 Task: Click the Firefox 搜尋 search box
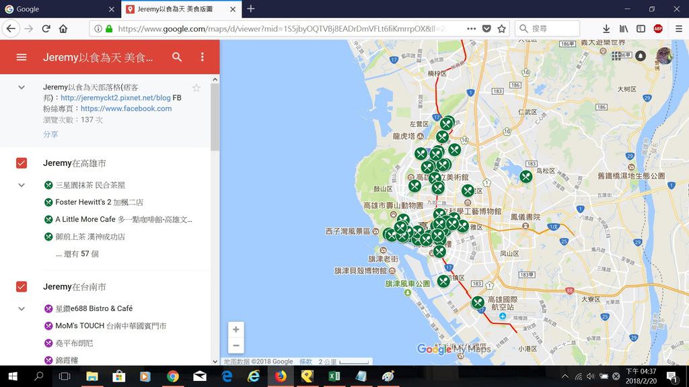(547, 28)
